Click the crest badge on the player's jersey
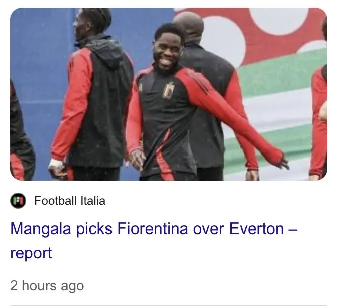 click(x=168, y=90)
